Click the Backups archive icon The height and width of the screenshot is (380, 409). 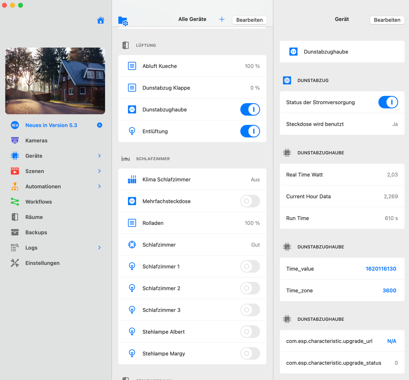15,232
